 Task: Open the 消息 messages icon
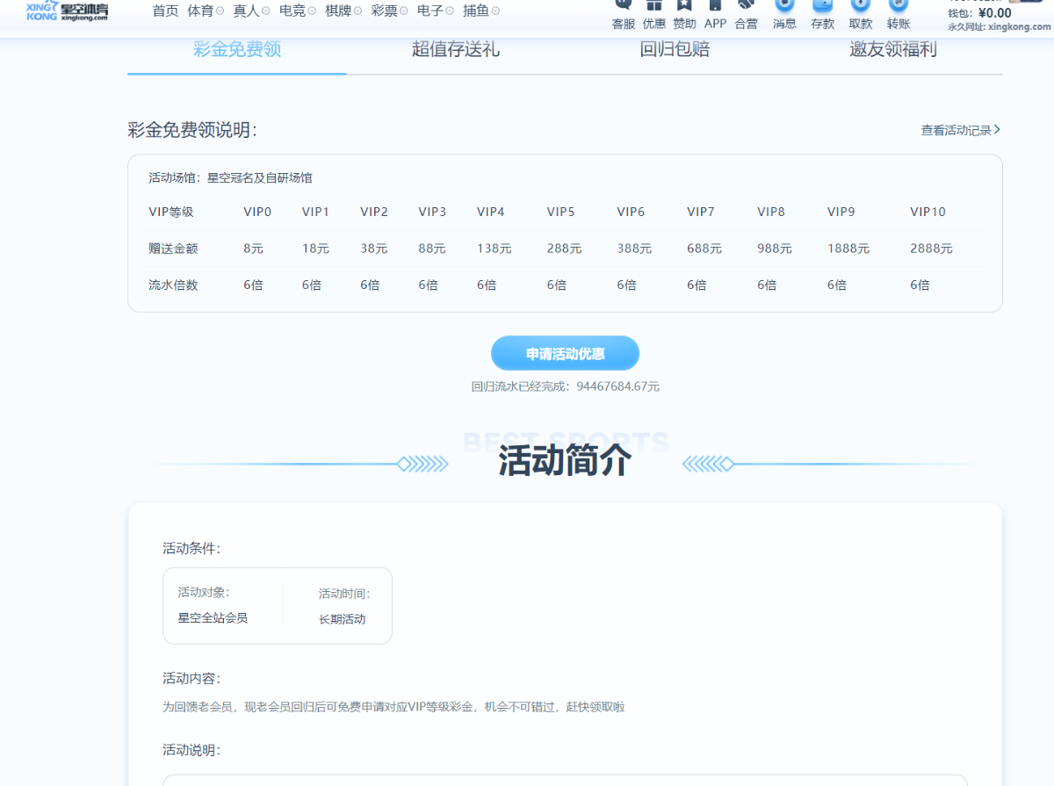[x=784, y=7]
